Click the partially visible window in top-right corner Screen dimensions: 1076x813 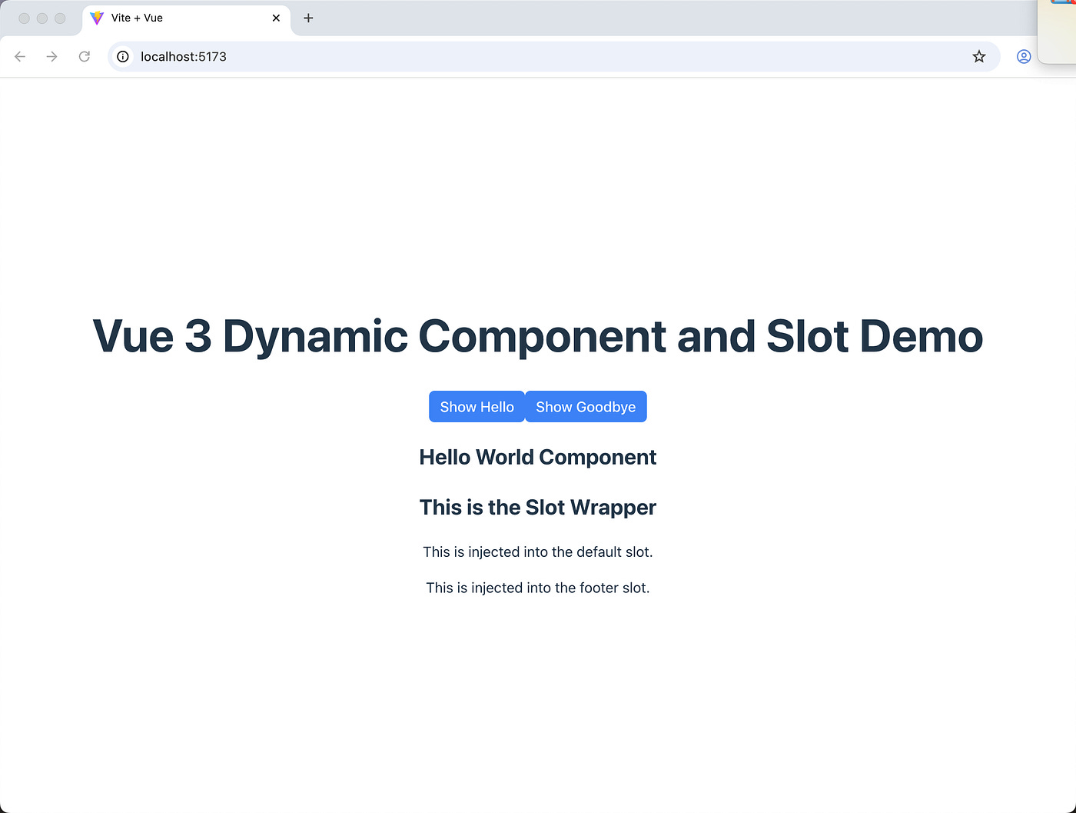pyautogui.click(x=1059, y=31)
